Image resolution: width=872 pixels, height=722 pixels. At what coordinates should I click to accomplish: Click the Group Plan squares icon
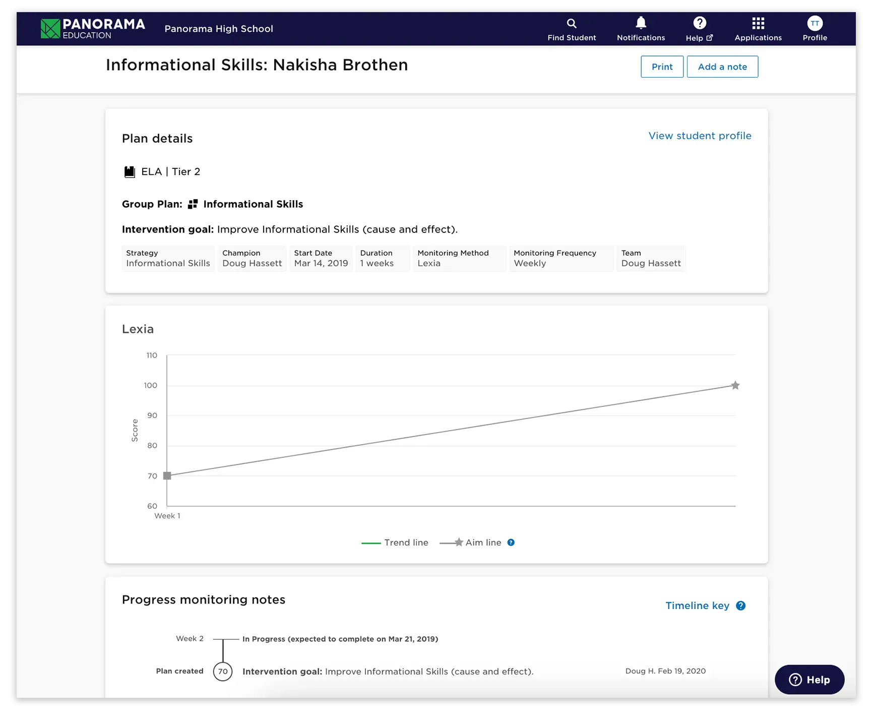click(x=193, y=204)
